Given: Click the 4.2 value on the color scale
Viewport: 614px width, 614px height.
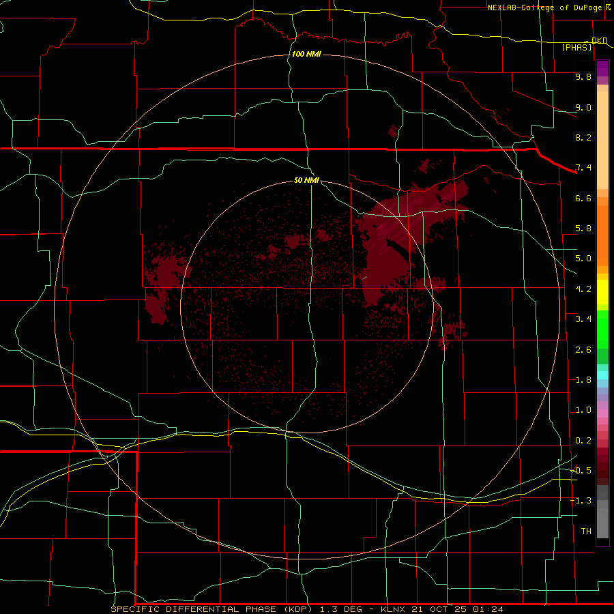Looking at the screenshot, I should click(583, 289).
